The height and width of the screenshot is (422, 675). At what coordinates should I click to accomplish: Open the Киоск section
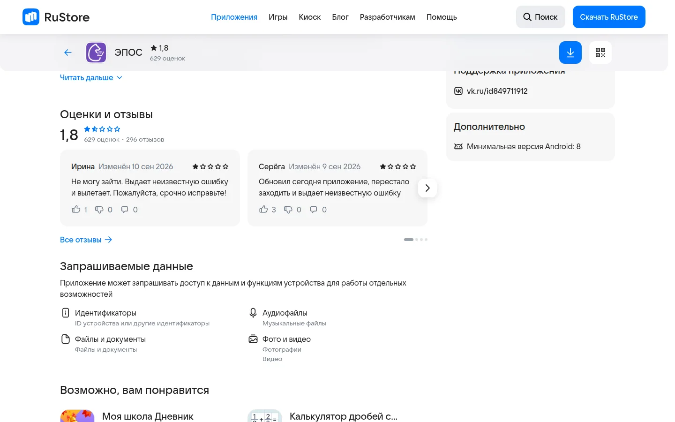[310, 17]
